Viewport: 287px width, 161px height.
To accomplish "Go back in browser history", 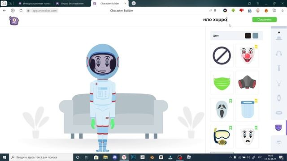I will 4,11.
